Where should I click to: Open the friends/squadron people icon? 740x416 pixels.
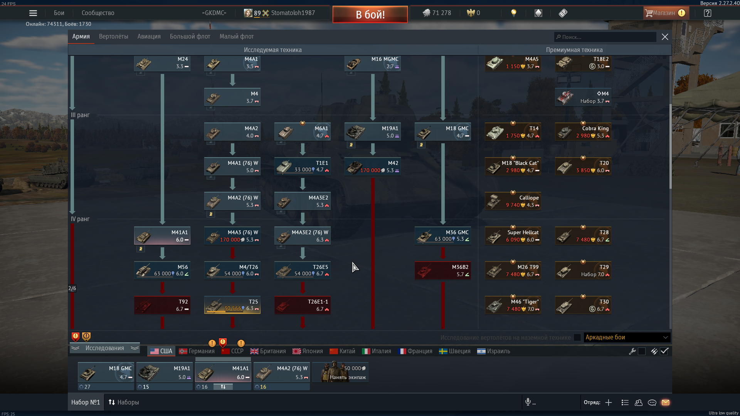pyautogui.click(x=639, y=403)
